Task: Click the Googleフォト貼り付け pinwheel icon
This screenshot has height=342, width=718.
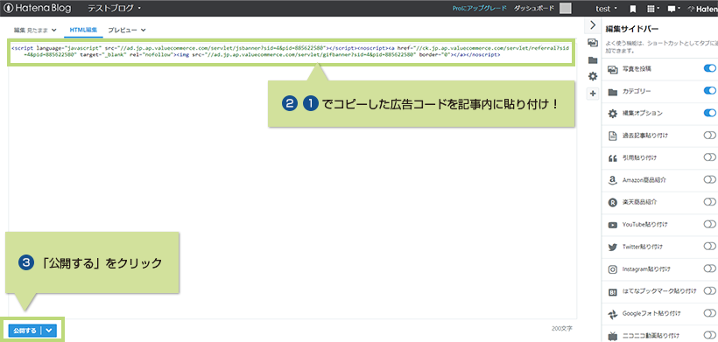Action: tap(613, 314)
